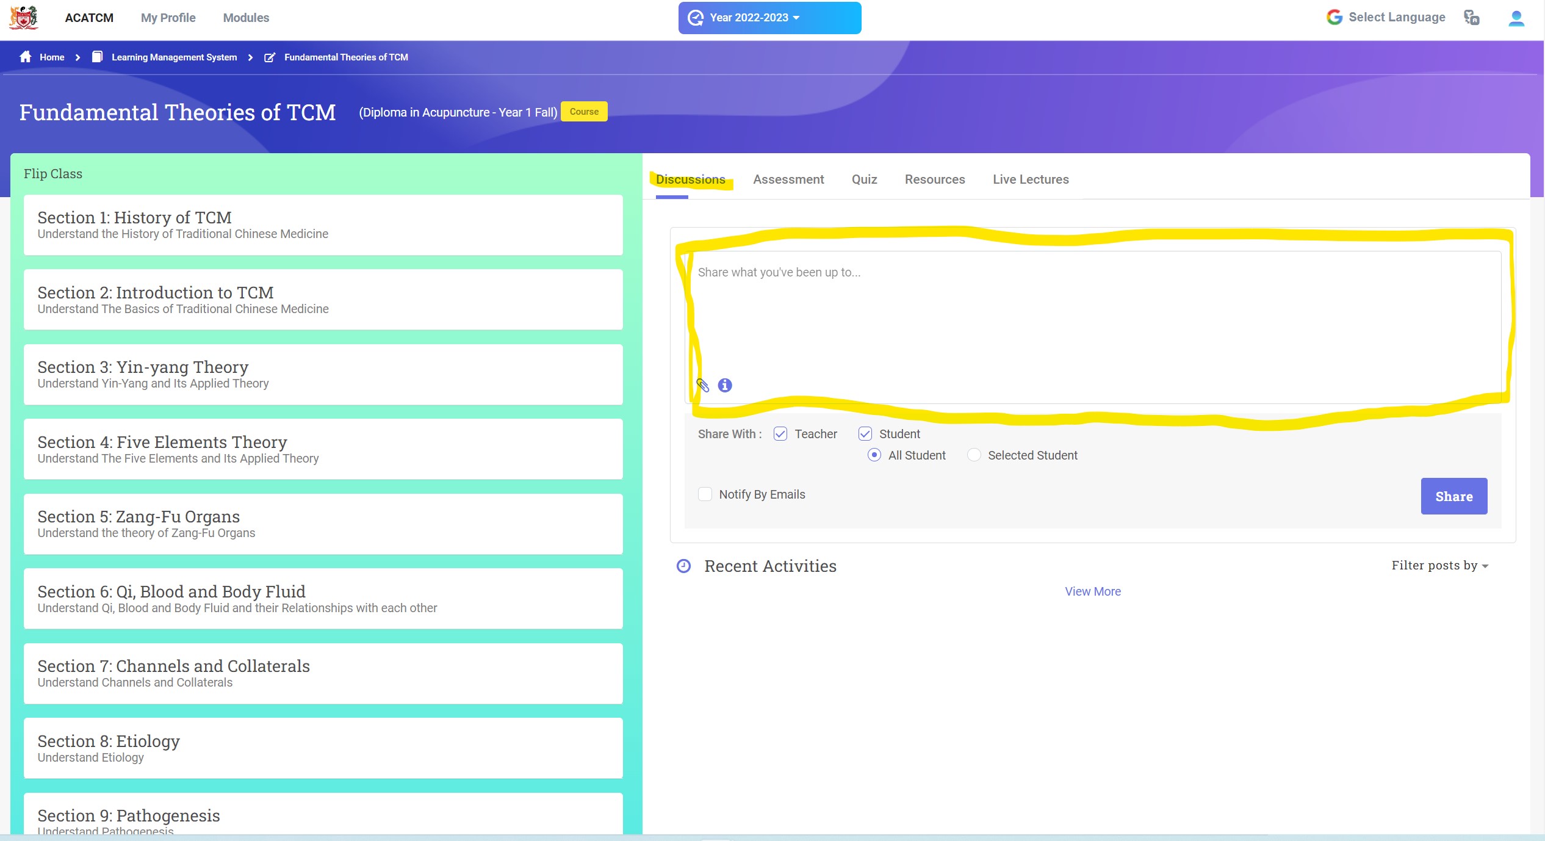The height and width of the screenshot is (841, 1545).
Task: Open Section 6: Qi, Blood and Body Fluid
Action: [323, 599]
